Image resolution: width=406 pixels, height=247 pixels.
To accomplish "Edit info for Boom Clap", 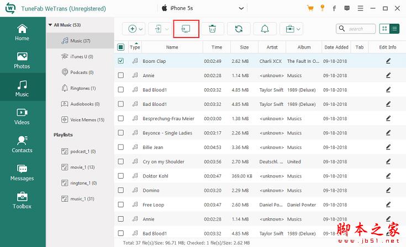I will tap(388, 61).
